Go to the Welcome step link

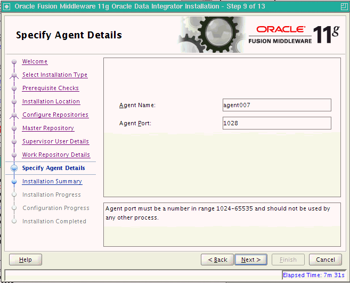pyautogui.click(x=35, y=61)
